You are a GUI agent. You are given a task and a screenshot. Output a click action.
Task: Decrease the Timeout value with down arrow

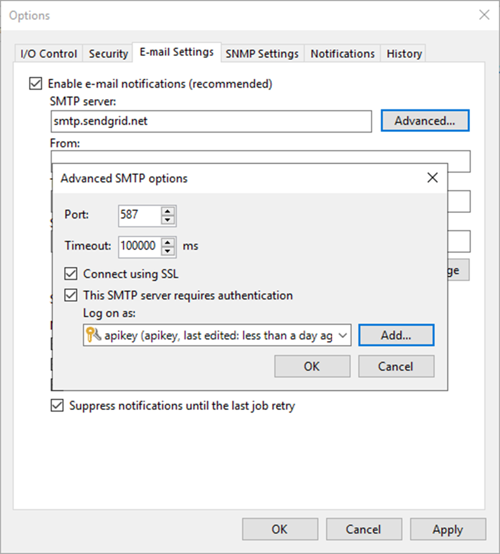[168, 251]
